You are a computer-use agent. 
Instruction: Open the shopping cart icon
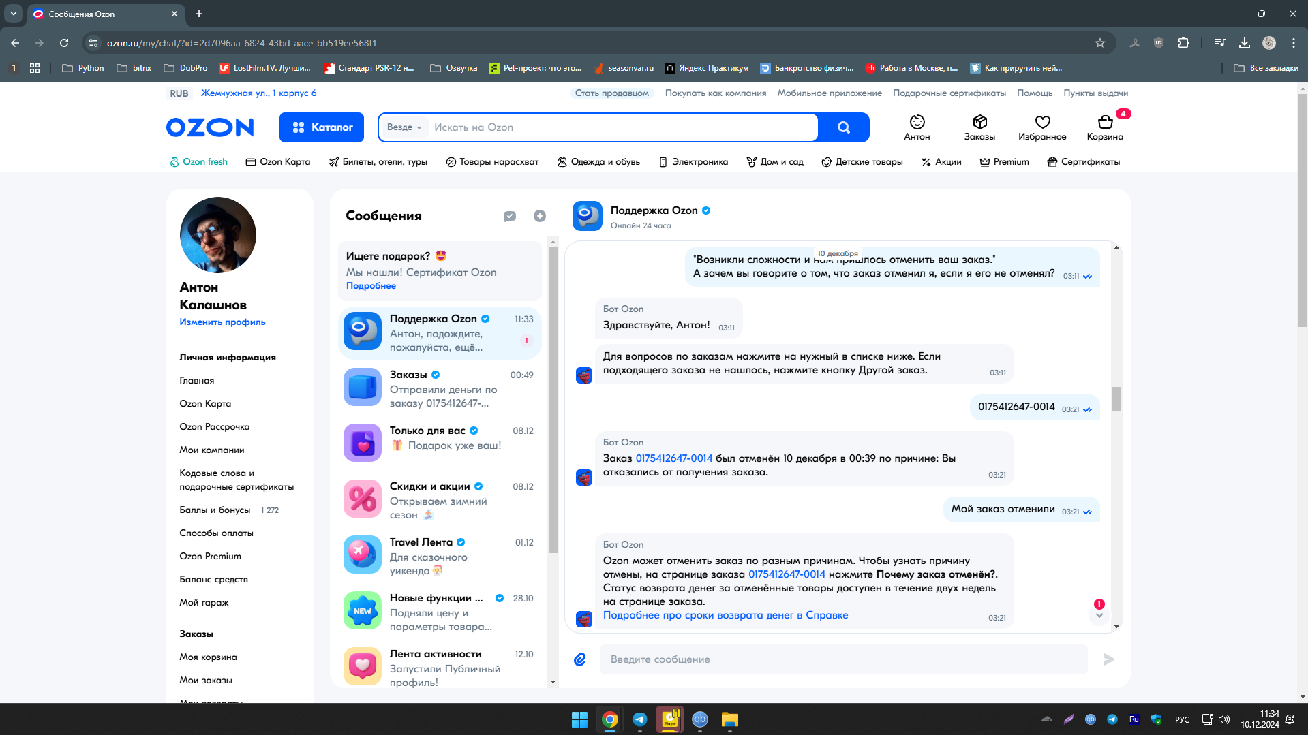(1105, 127)
